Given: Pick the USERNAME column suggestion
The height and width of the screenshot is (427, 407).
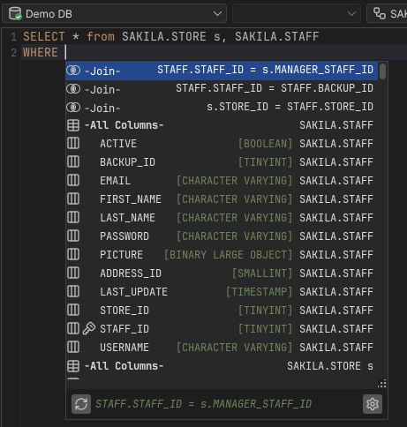Looking at the screenshot, I should (x=222, y=348).
